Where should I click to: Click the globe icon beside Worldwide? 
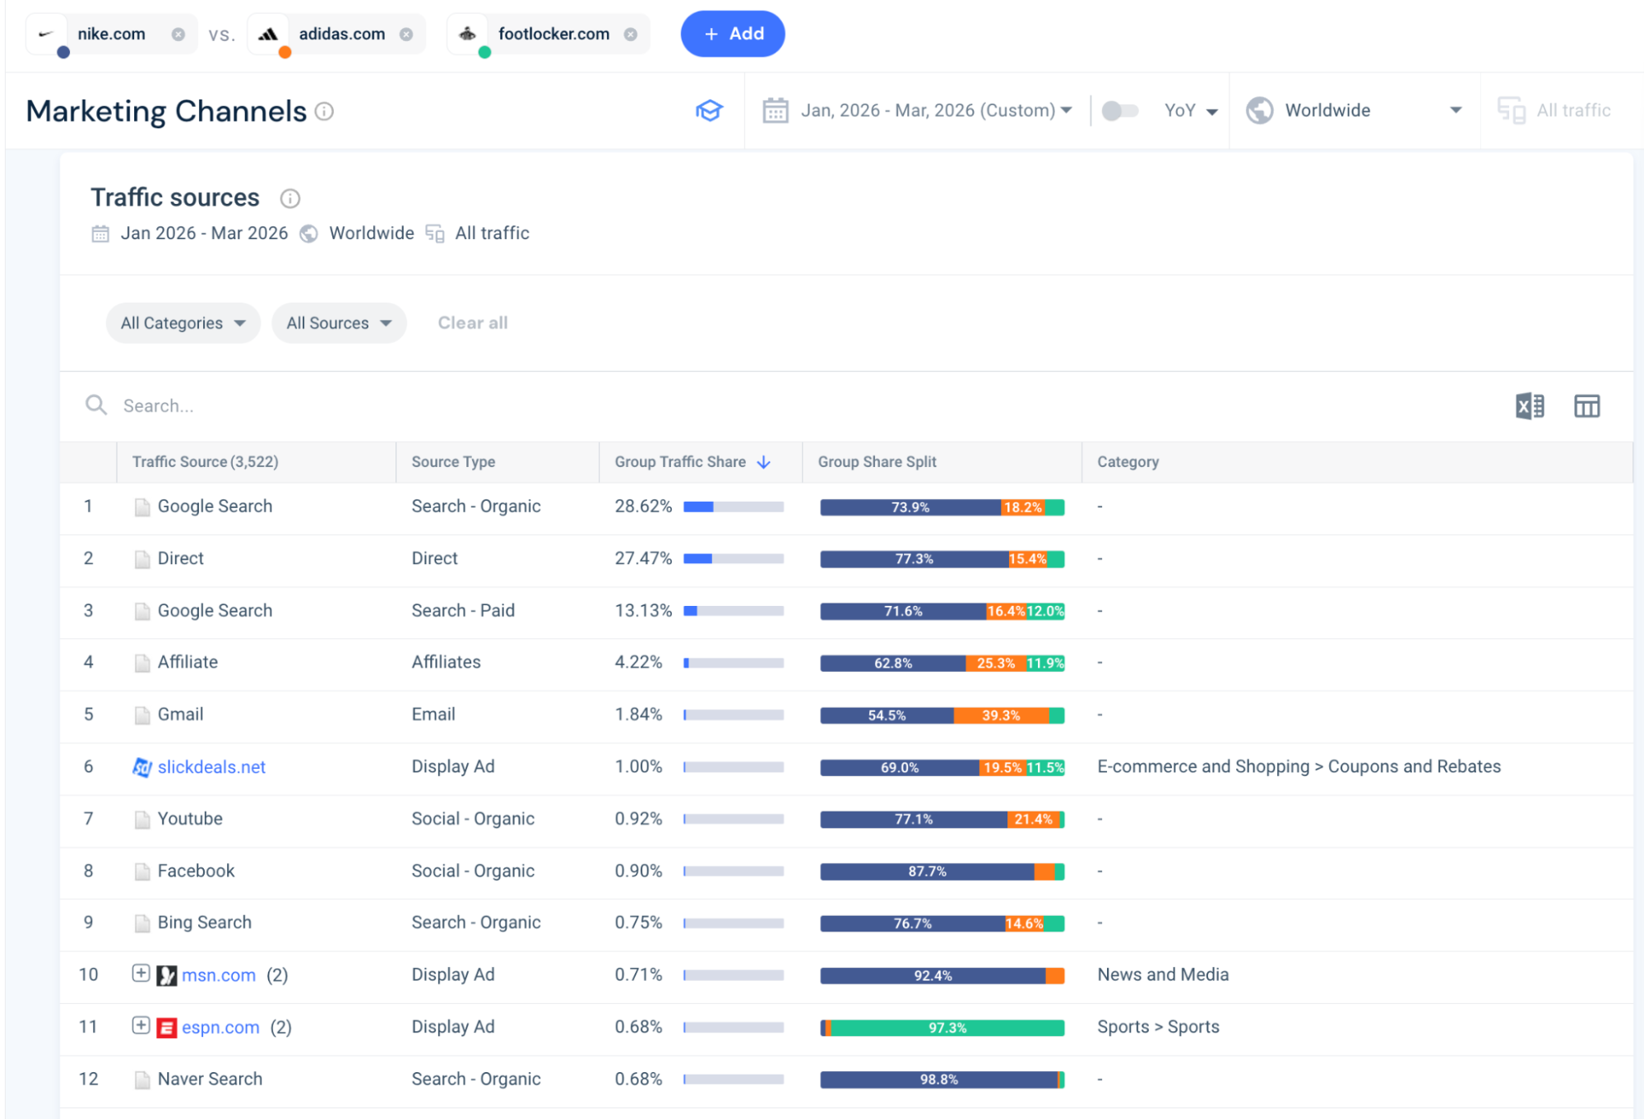(1259, 110)
